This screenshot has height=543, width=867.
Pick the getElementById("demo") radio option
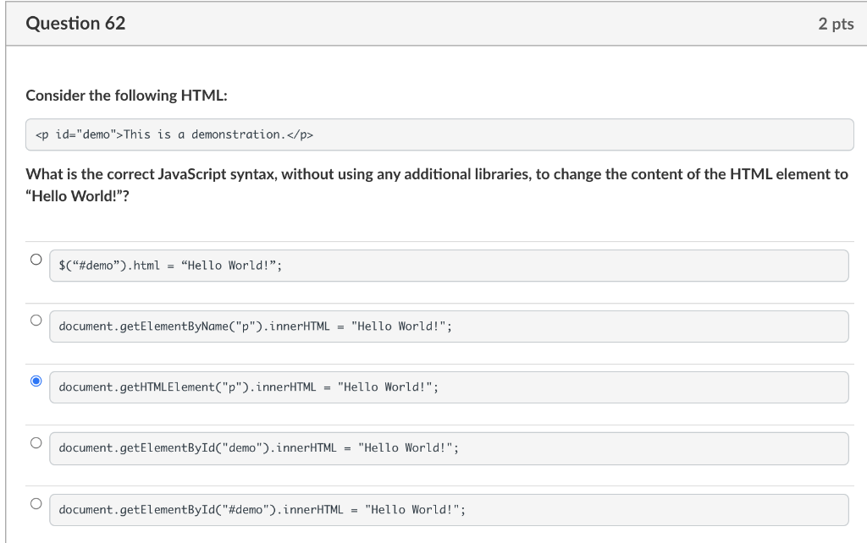(36, 442)
